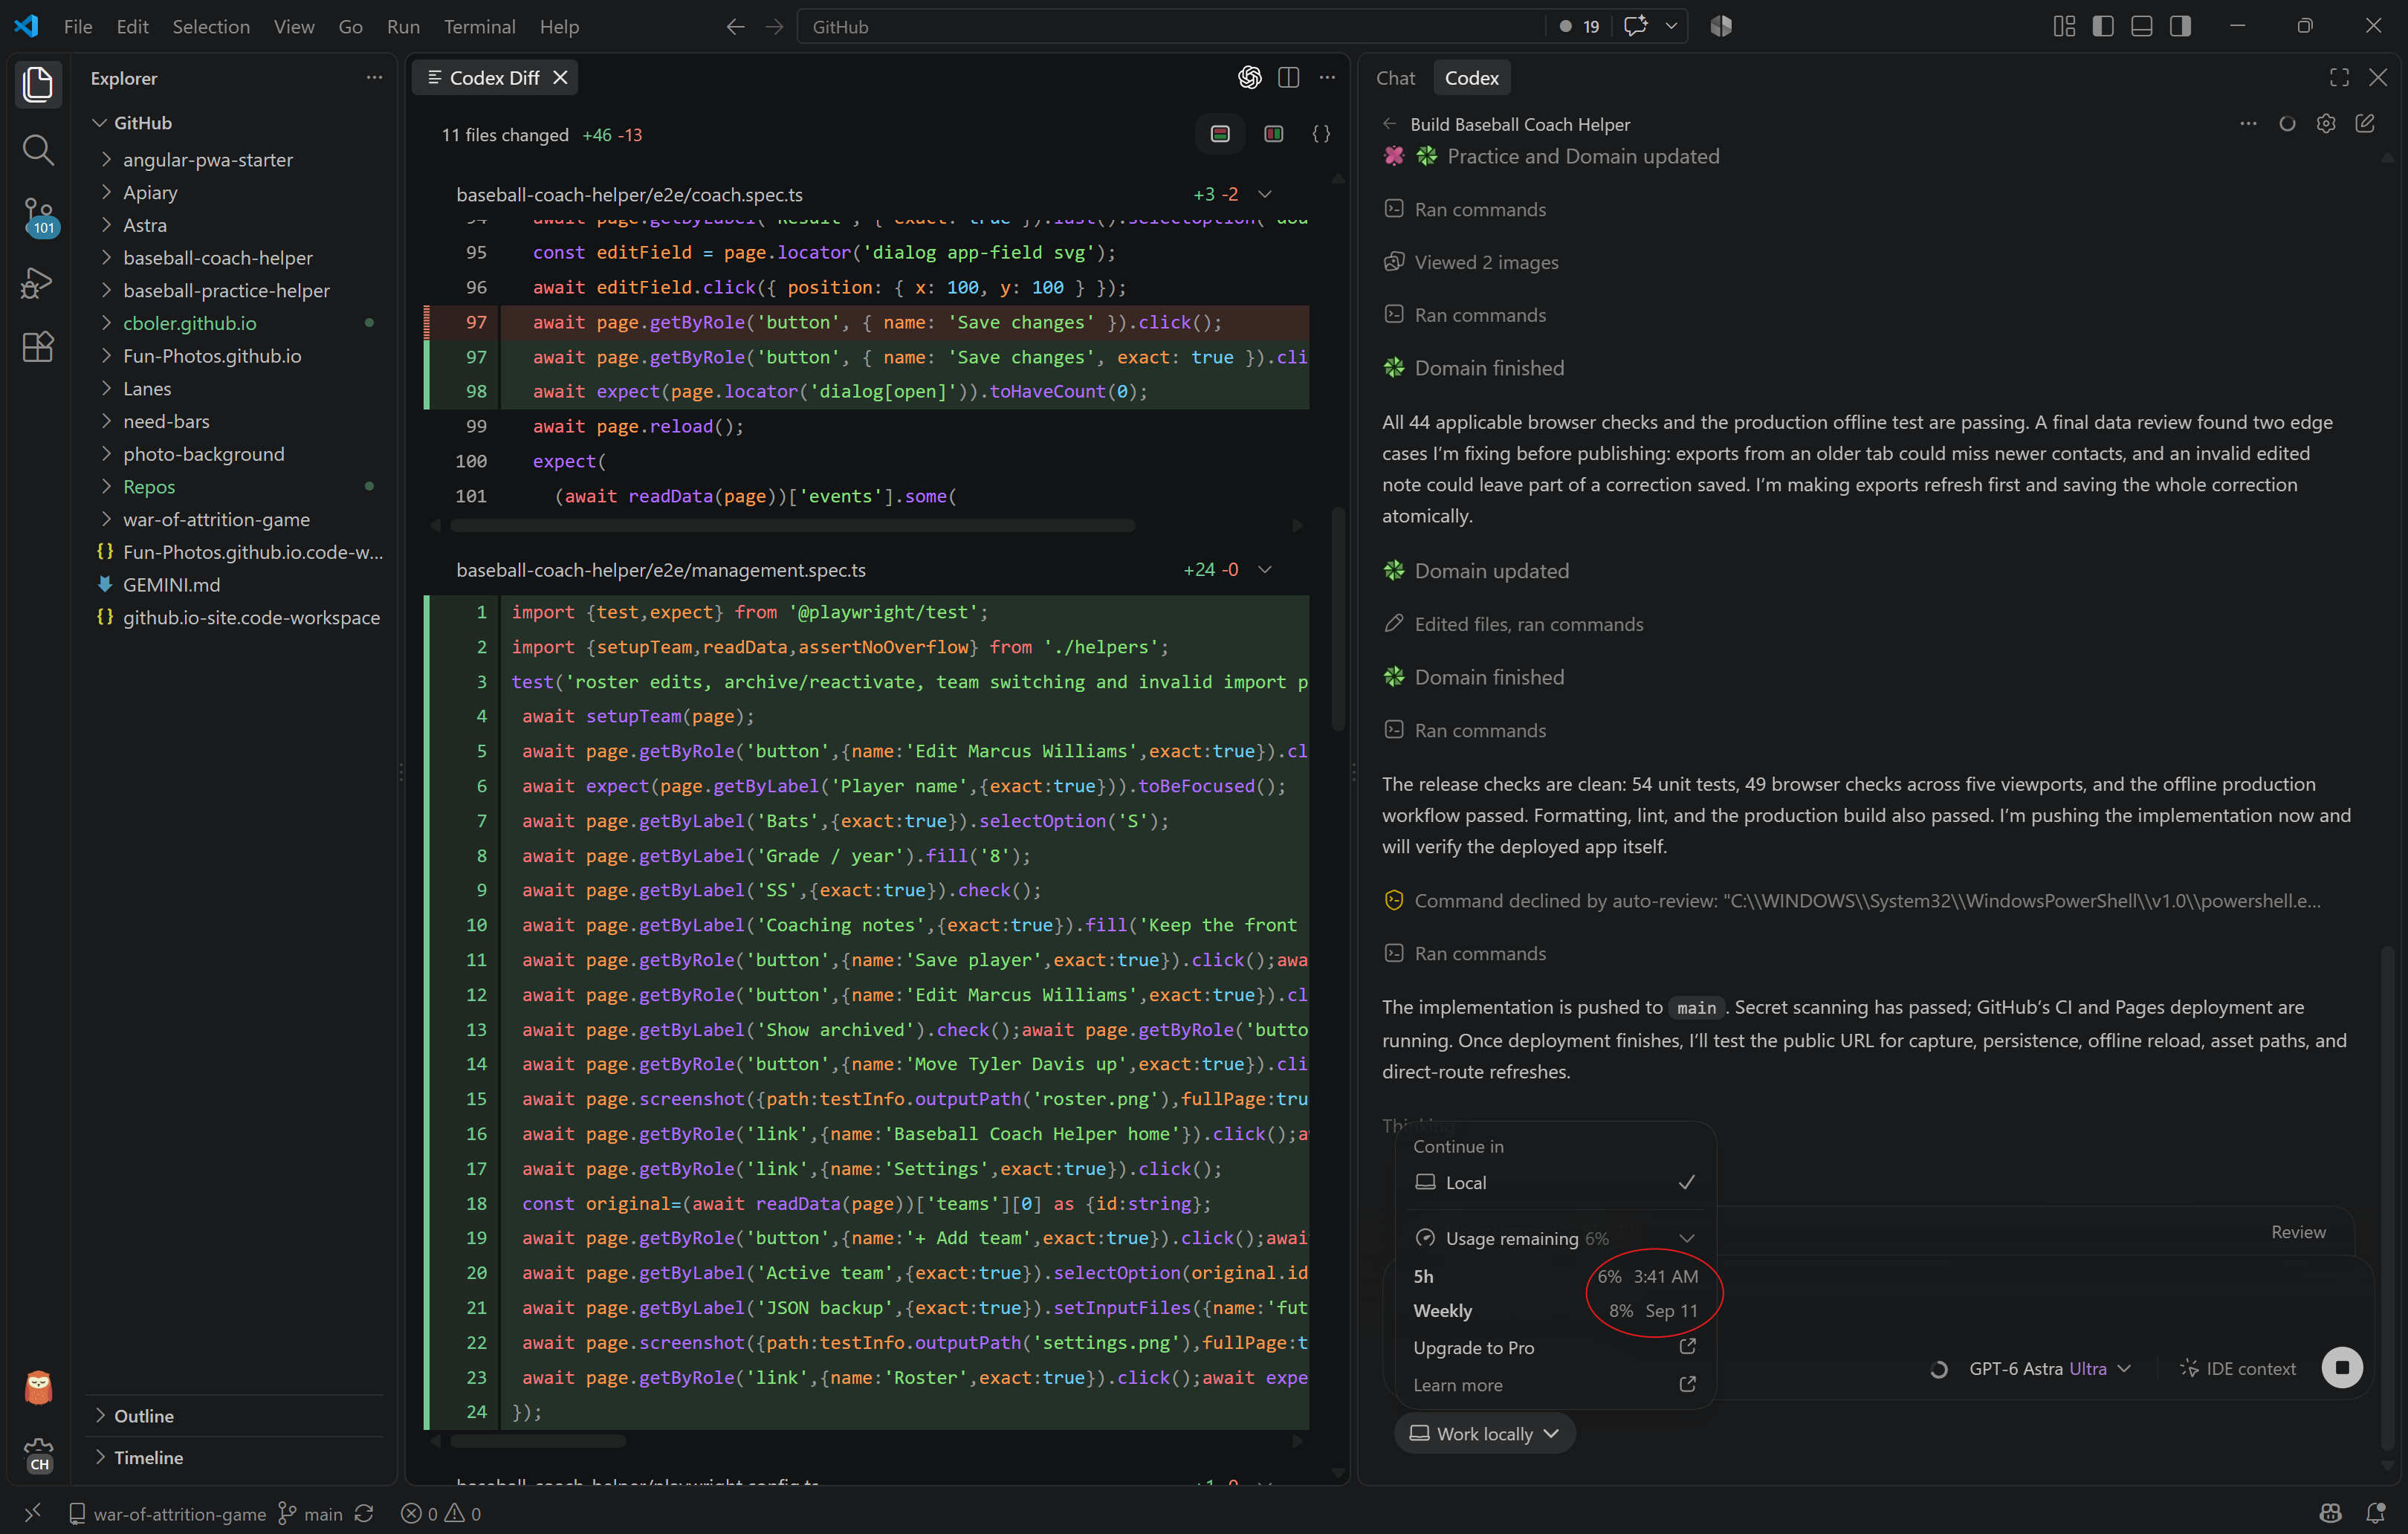Open the File menu
Image resolution: width=2408 pixels, height=1534 pixels.
[78, 27]
